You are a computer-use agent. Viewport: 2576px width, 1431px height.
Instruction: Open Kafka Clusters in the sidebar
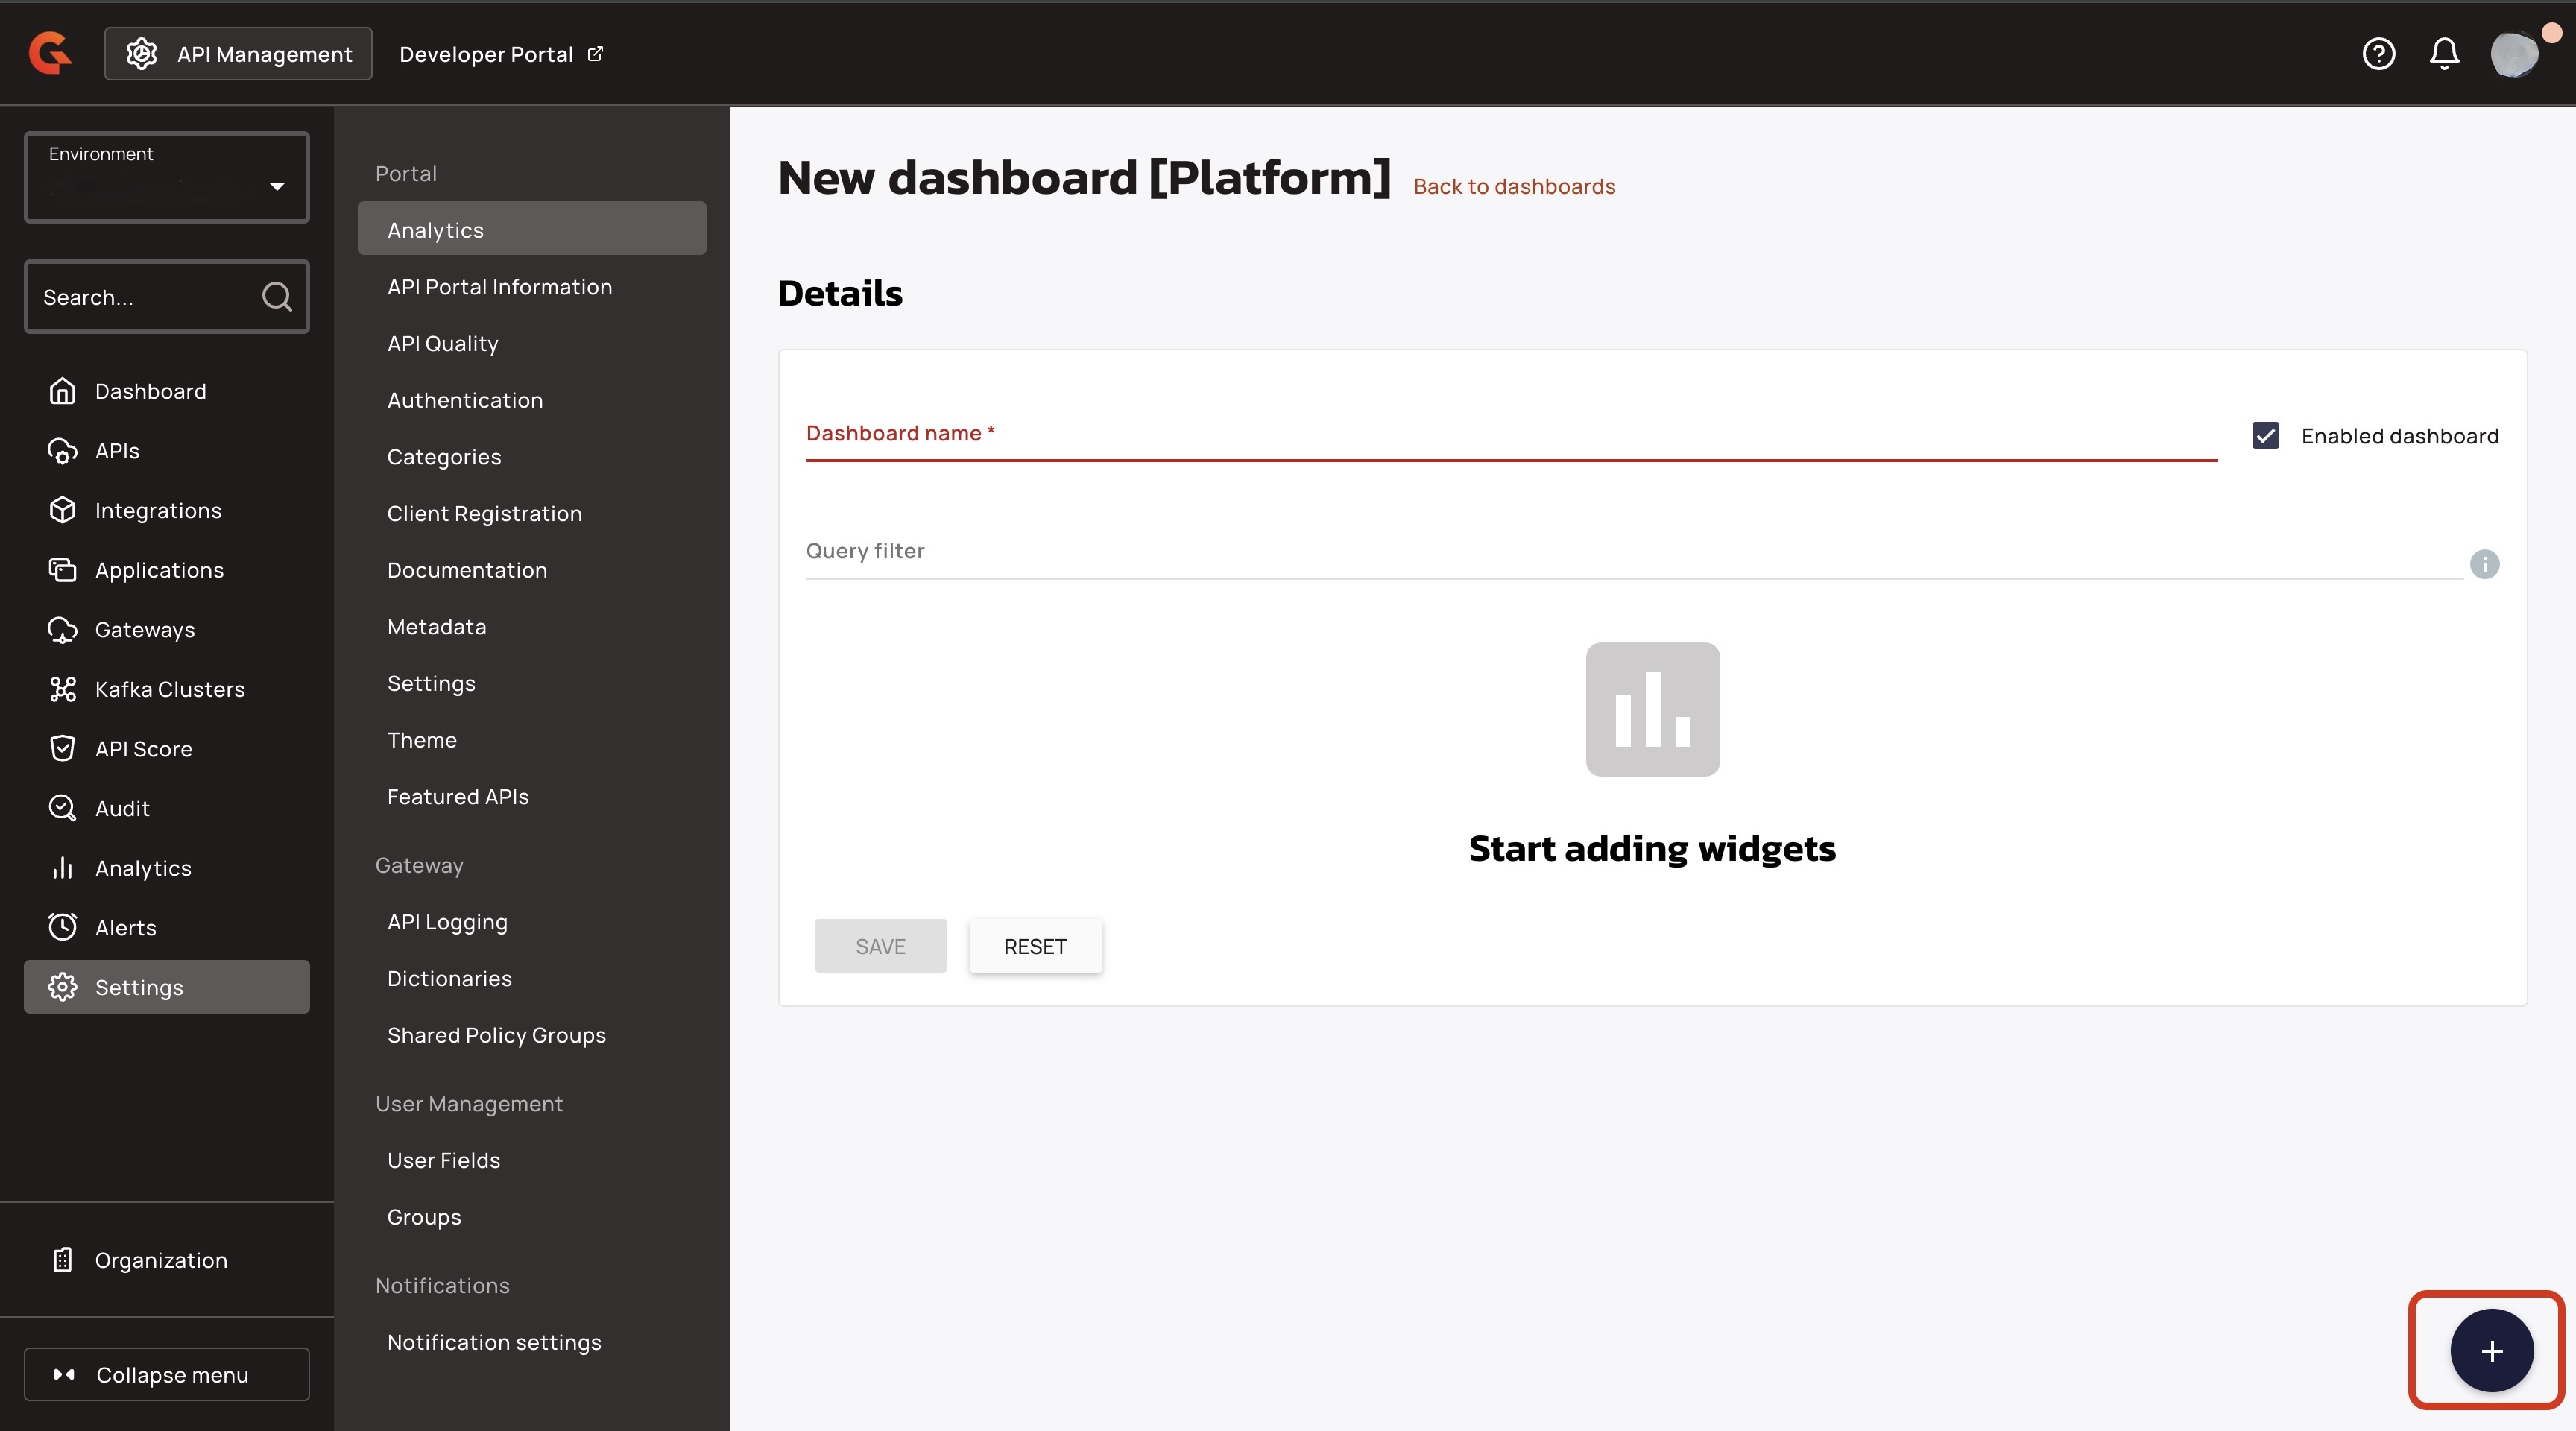(169, 689)
